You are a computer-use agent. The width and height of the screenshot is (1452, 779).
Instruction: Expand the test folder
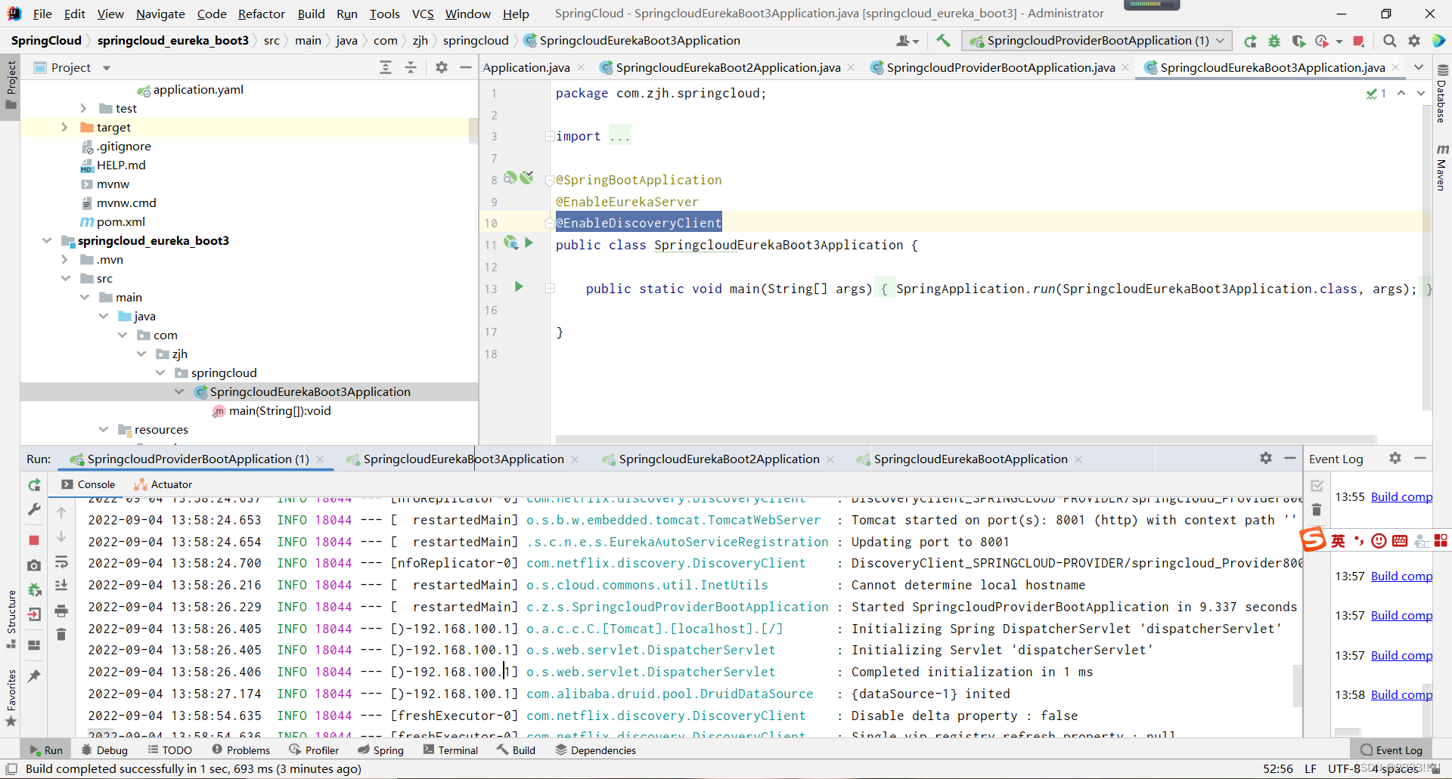coord(83,109)
